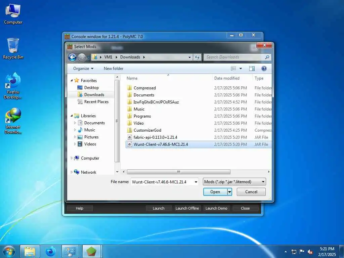Open the Recycle Bin desktop icon

tap(13, 48)
